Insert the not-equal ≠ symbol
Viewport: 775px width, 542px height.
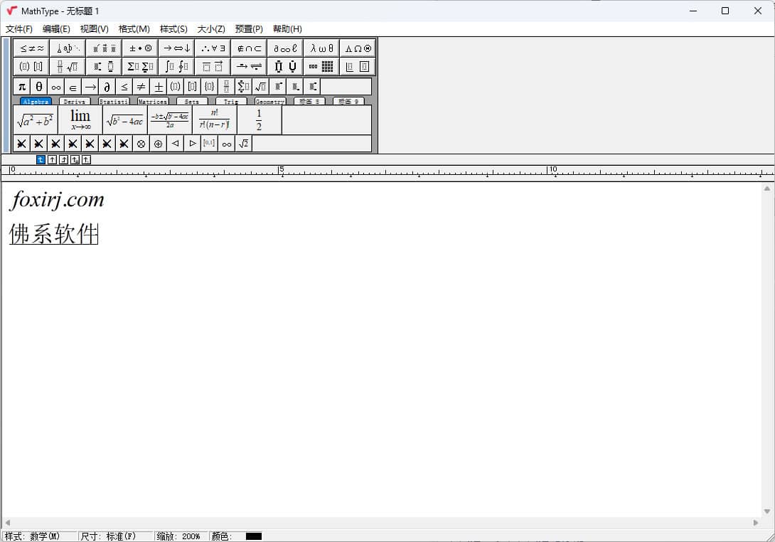click(141, 87)
